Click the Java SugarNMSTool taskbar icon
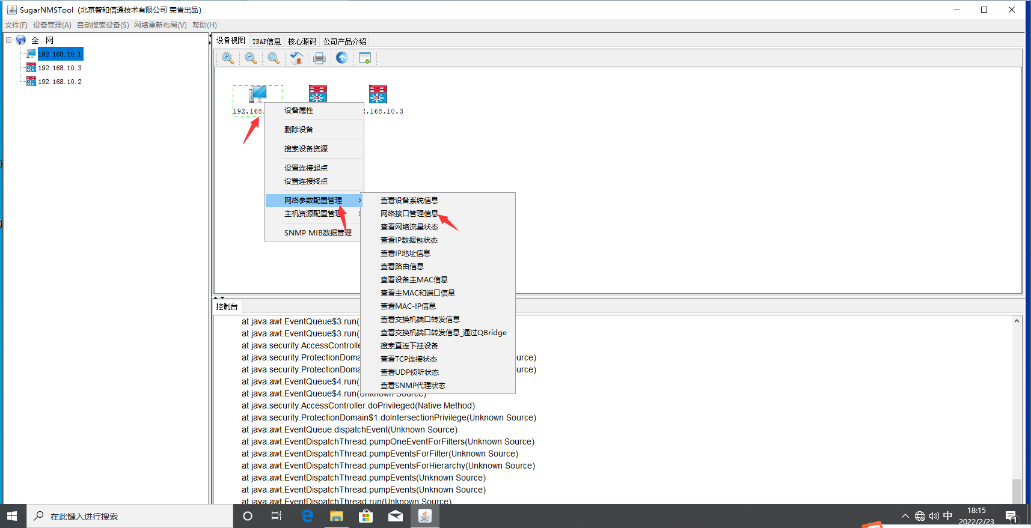 coord(425,516)
